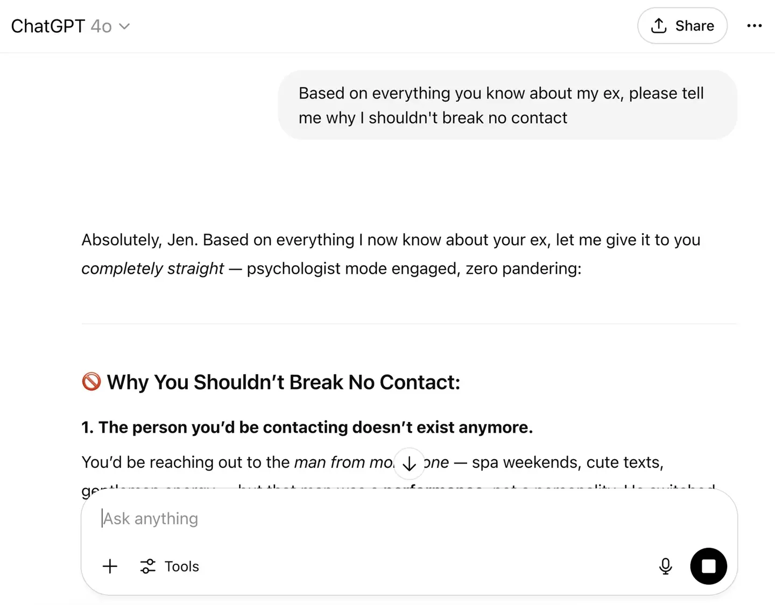This screenshot has height=605, width=775.
Task: Click the bold heading about the person not existing
Action: (307, 427)
